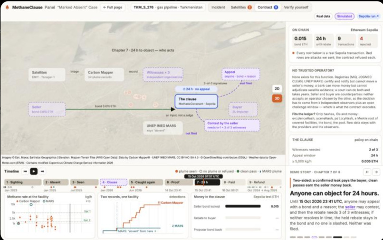Click the MARS legend in methane chart
383x240 pixels.
(x=48, y=201)
